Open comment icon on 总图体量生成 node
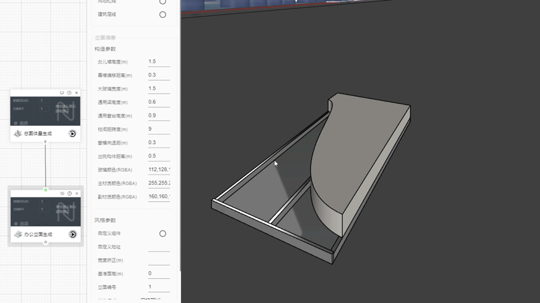This screenshot has width=540, height=303. (62, 93)
